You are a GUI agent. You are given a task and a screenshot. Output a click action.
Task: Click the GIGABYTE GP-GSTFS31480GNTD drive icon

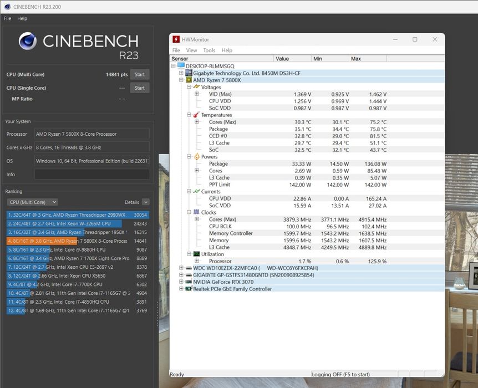tap(189, 275)
